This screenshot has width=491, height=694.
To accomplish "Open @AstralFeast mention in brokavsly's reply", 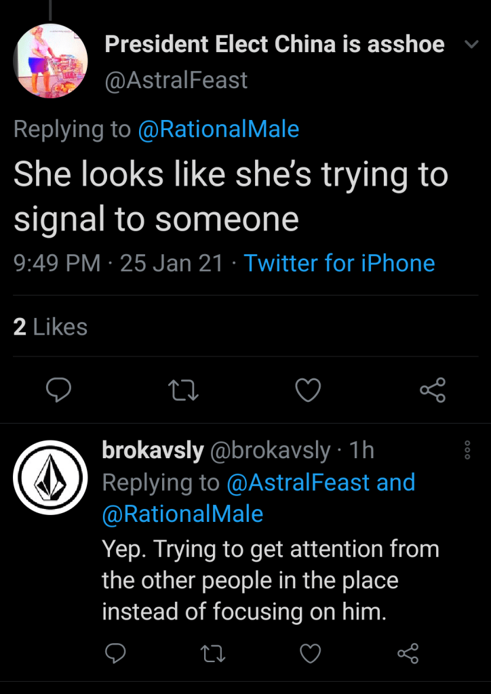I will [298, 483].
